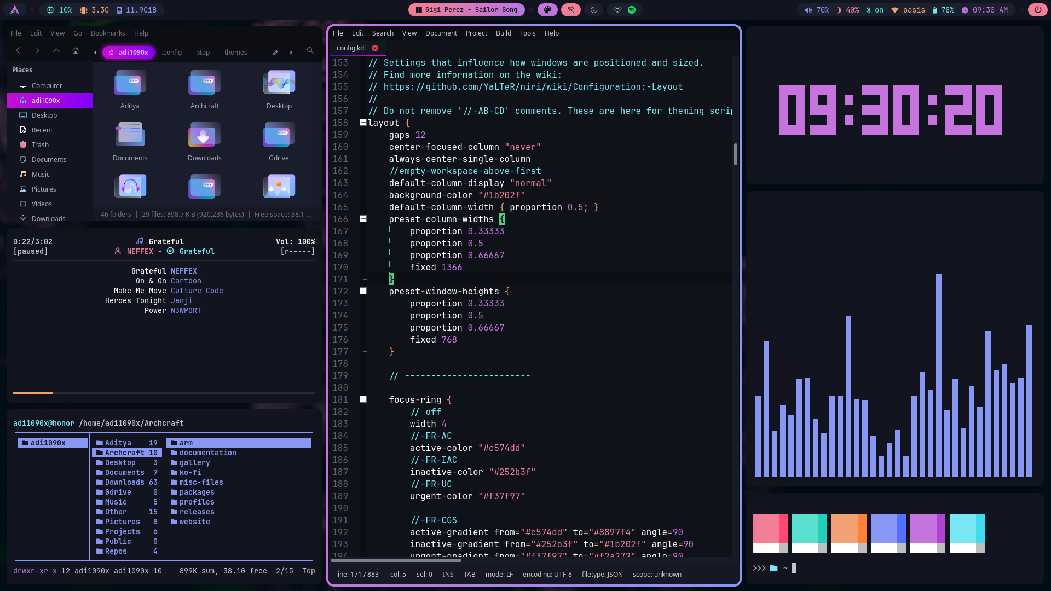Toggle the crossed-eye visibility button in top bar
This screenshot has height=591, width=1051.
[570, 10]
